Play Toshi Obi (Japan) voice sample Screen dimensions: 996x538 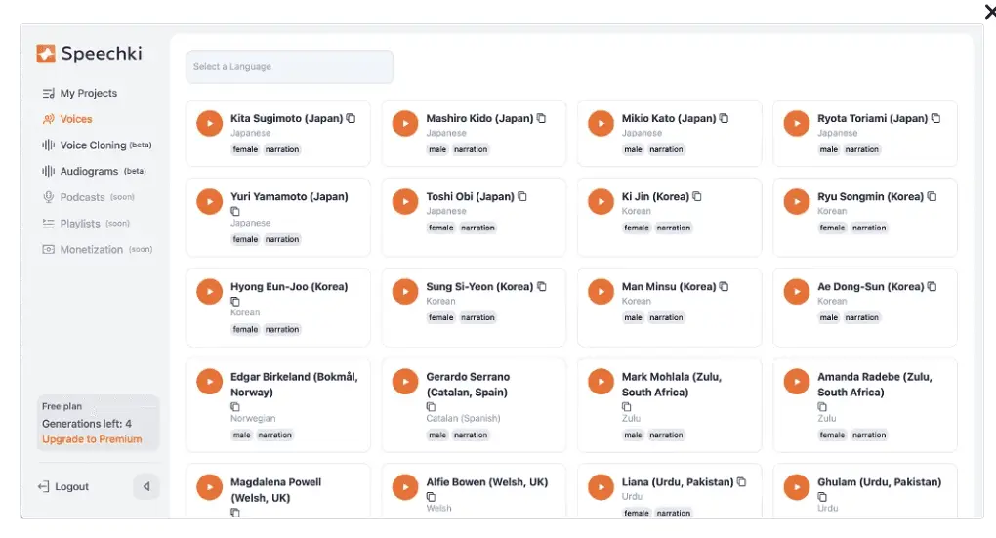pyautogui.click(x=404, y=201)
